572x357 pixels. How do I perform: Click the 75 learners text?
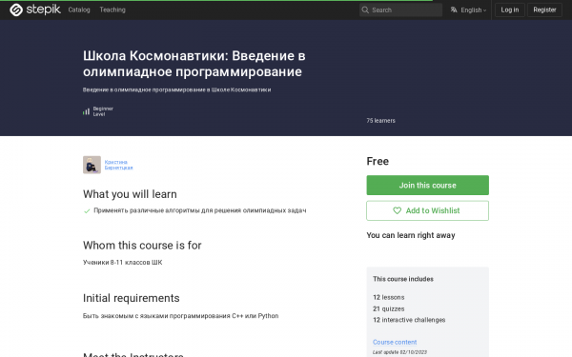click(x=380, y=121)
